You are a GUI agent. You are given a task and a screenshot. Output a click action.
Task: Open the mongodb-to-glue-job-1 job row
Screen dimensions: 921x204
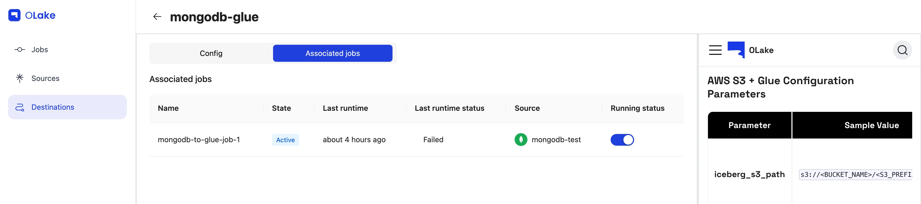click(x=199, y=140)
